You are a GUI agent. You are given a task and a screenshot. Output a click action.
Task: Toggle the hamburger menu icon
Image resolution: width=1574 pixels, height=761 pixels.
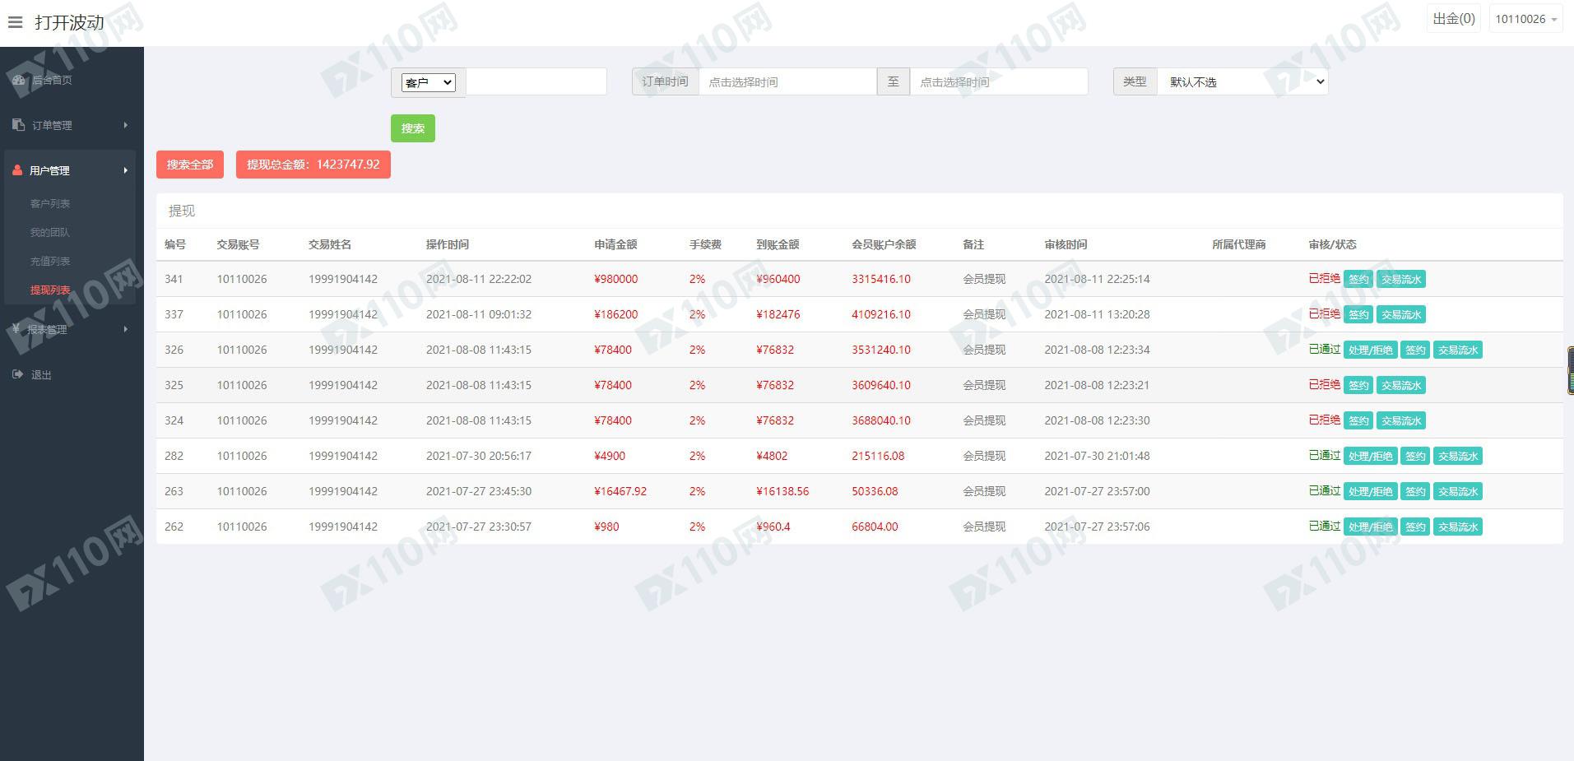[15, 22]
